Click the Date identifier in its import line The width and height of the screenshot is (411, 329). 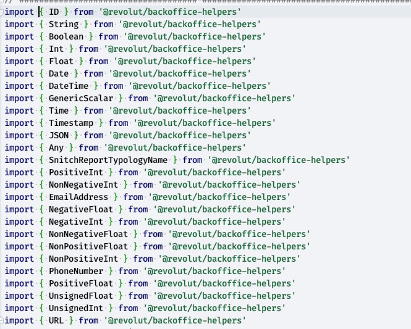[59, 73]
